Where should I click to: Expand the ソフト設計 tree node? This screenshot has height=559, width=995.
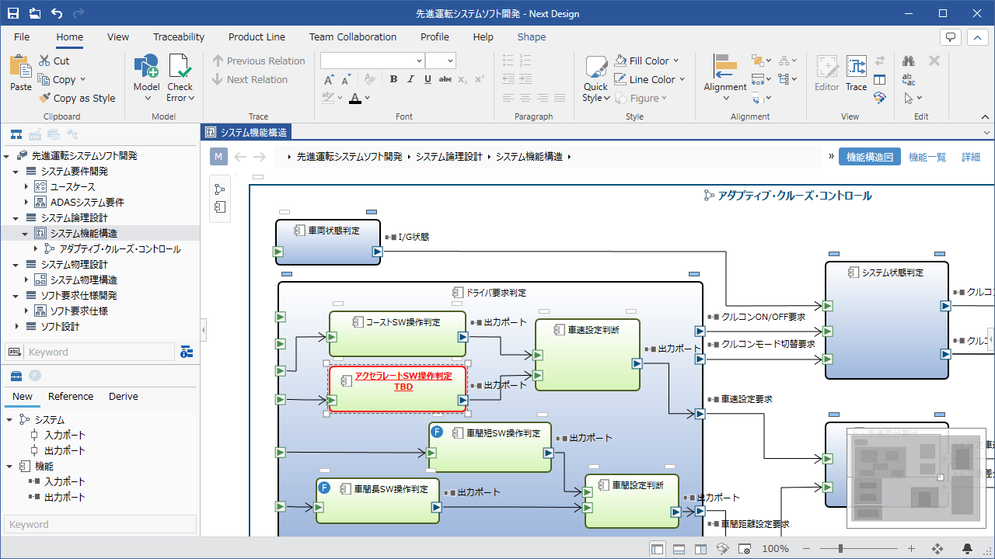pos(16,327)
